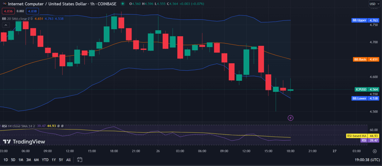The width and height of the screenshot is (382, 166).
Task: Select the 1D time range
Action: coord(6,160)
